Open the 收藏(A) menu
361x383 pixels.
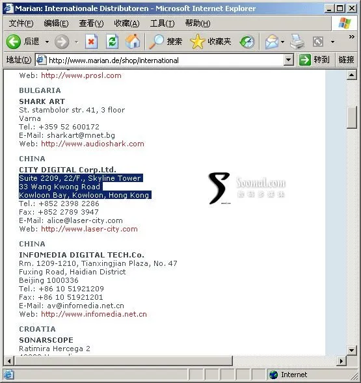tap(127, 23)
